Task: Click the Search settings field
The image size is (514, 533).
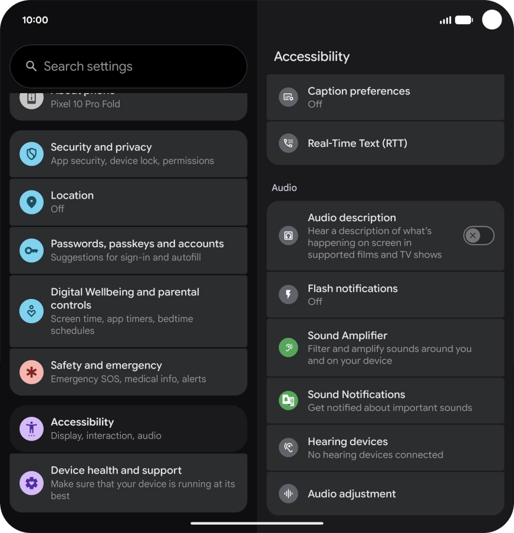Action: (x=128, y=66)
